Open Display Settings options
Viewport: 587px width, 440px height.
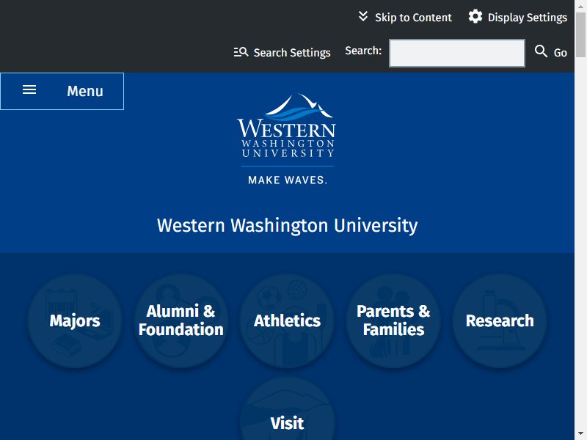coord(517,17)
